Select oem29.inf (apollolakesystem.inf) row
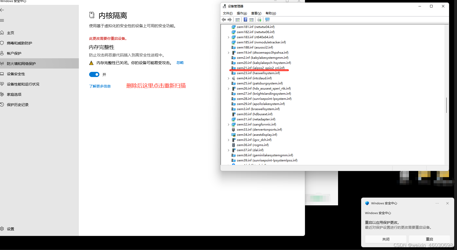457x250 pixels. click(258, 104)
